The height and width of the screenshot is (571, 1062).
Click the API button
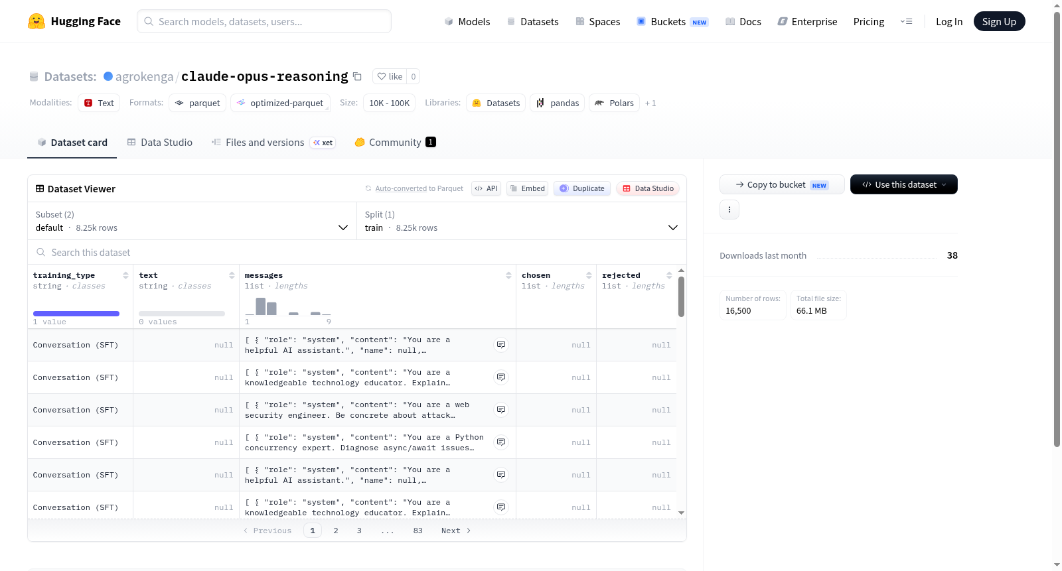(486, 188)
